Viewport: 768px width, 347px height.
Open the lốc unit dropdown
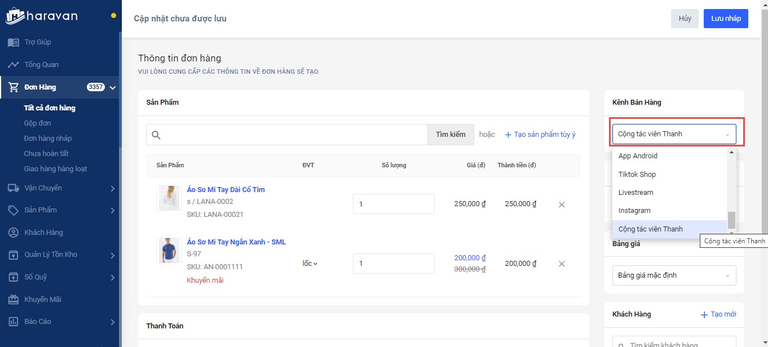310,264
